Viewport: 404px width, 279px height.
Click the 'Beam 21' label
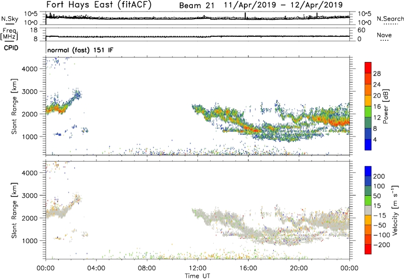[196, 6]
